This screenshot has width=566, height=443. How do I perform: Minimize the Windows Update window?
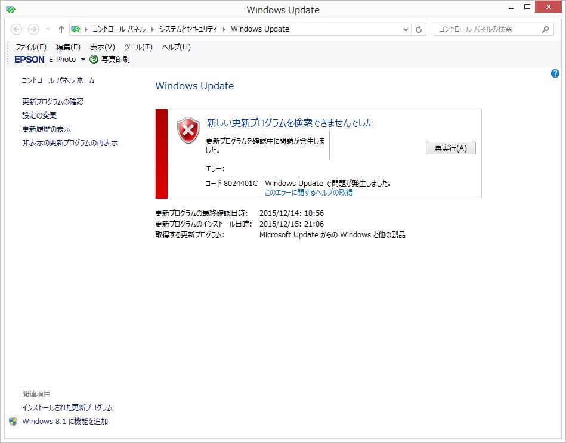(511, 7)
